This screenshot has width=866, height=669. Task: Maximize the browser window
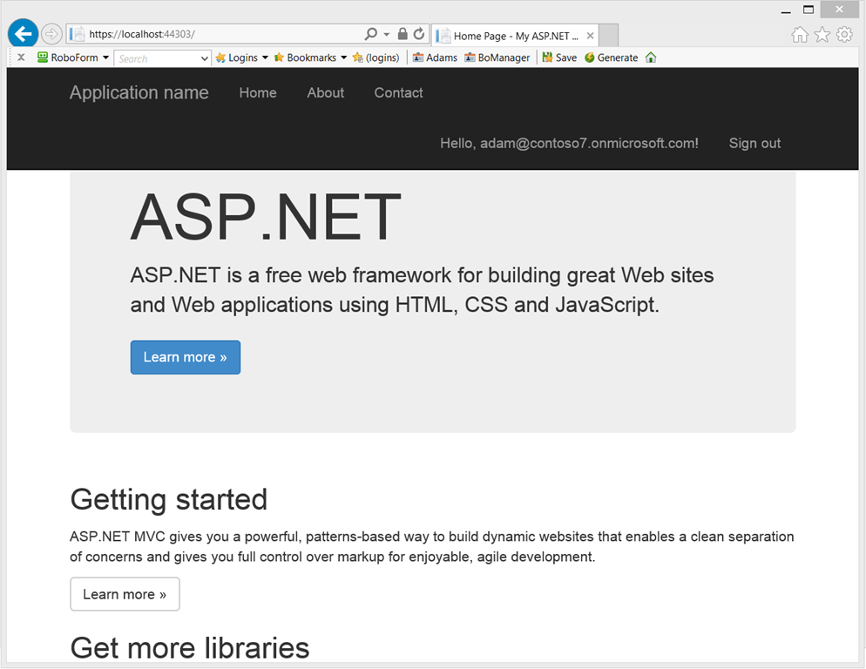(808, 10)
